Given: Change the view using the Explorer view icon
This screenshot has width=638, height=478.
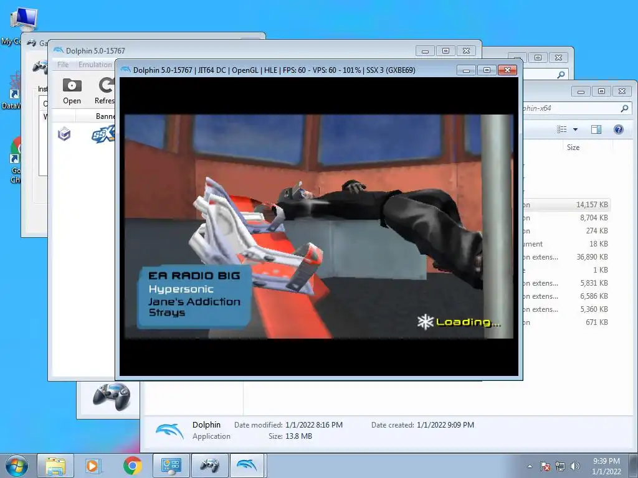Looking at the screenshot, I should coord(562,129).
